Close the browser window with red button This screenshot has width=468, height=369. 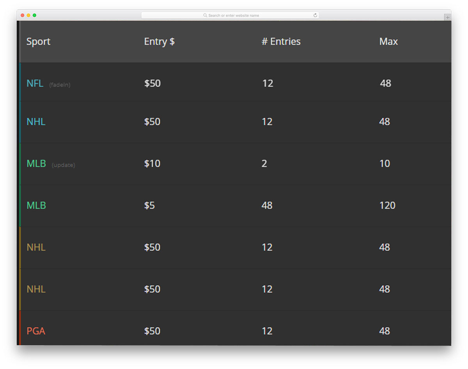pyautogui.click(x=22, y=15)
